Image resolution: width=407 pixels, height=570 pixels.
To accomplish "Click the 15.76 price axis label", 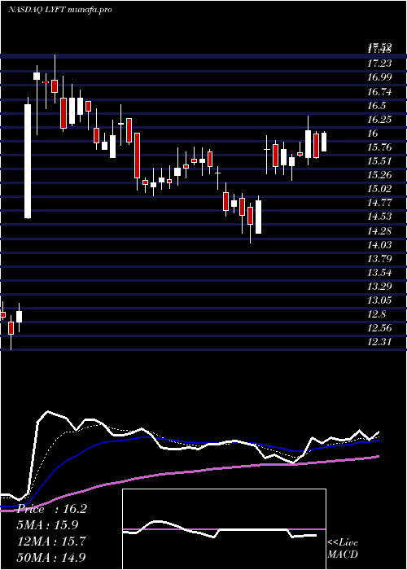I will tap(379, 147).
